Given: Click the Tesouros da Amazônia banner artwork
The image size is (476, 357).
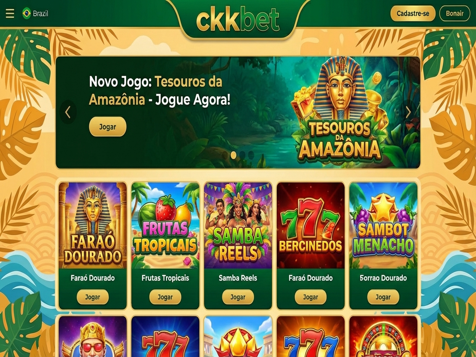Looking at the screenshot, I should (x=340, y=111).
